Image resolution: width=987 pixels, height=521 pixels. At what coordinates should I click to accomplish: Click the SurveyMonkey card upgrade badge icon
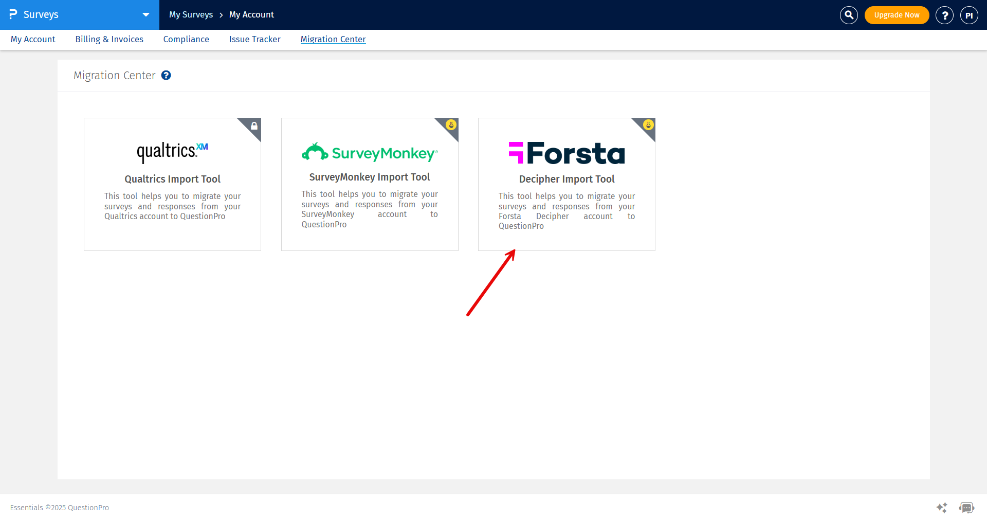451,124
